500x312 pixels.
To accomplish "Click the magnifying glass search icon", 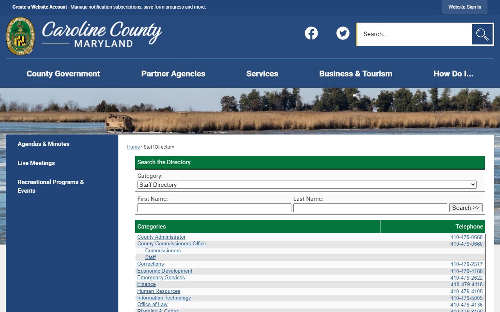I will coord(482,34).
